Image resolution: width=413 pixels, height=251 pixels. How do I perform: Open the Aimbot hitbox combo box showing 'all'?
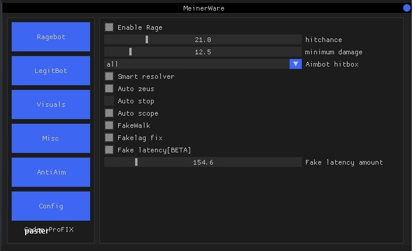pyautogui.click(x=197, y=64)
